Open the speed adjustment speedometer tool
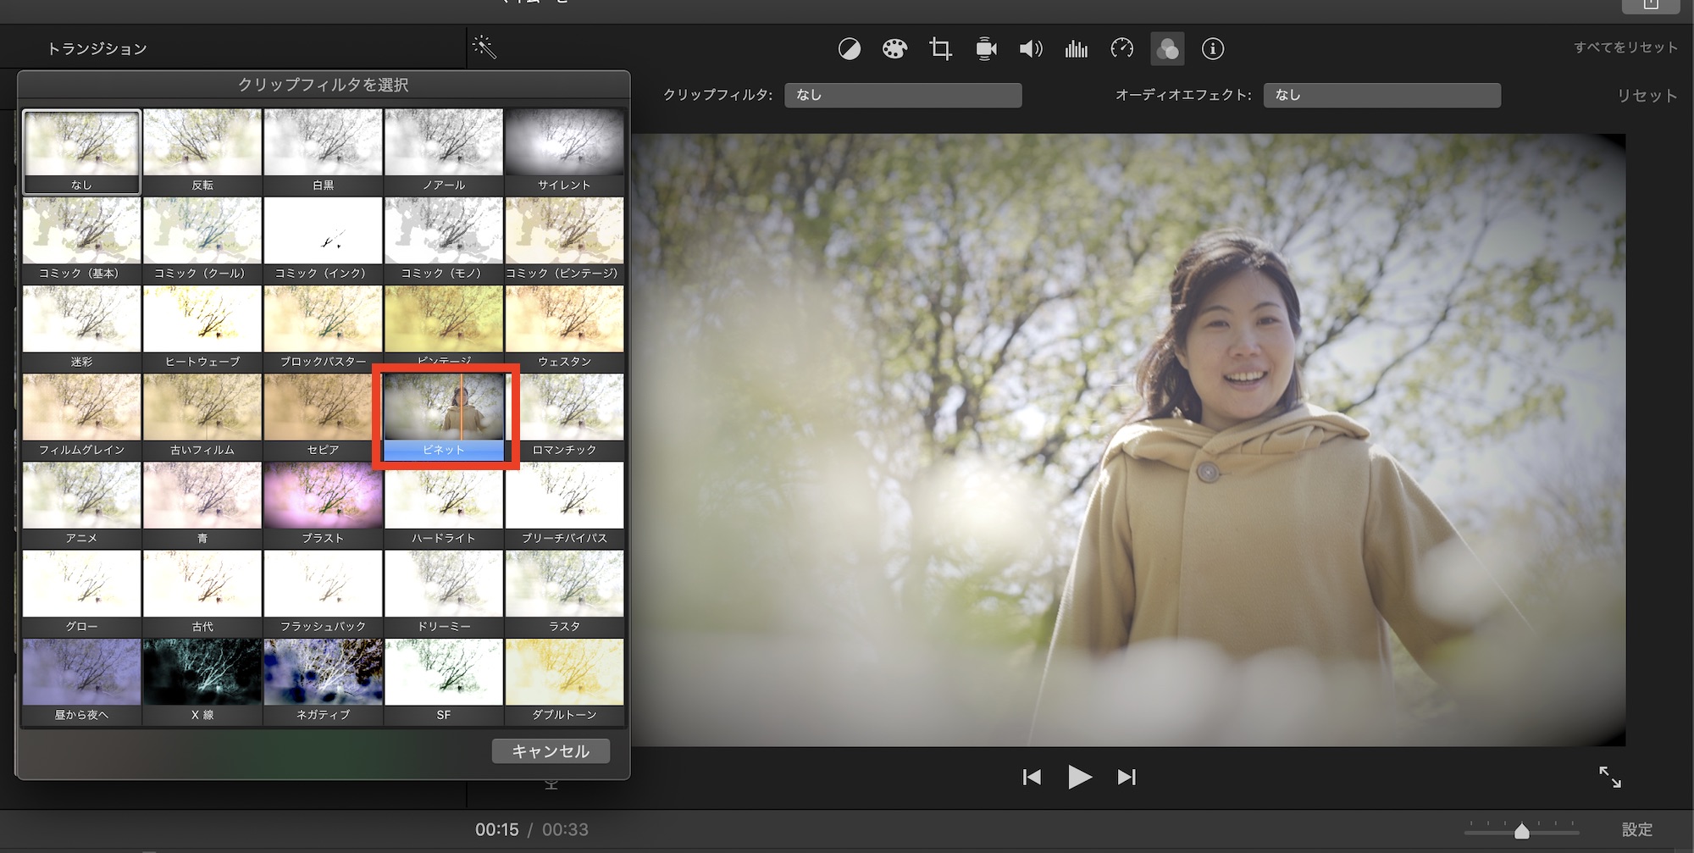 click(x=1122, y=49)
